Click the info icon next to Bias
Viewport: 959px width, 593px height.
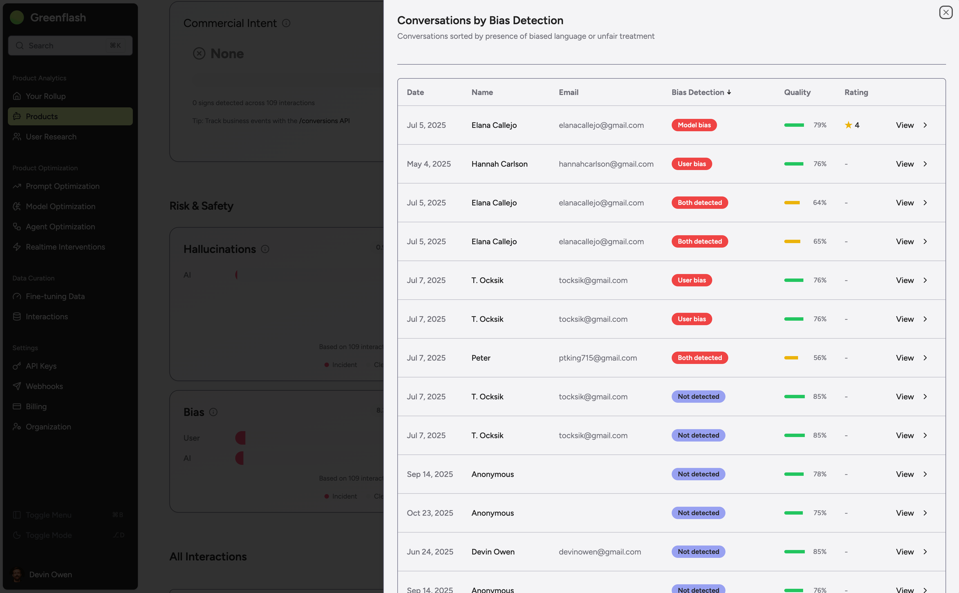point(213,412)
